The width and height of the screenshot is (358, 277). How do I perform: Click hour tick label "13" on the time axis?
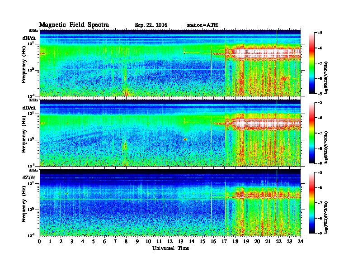point(181,241)
